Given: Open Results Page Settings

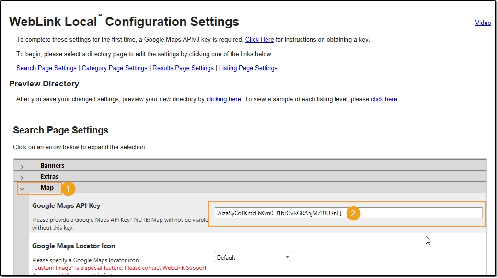Looking at the screenshot, I should [183, 68].
